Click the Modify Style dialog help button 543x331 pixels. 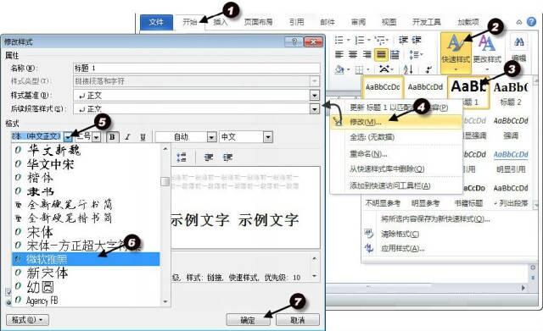(294, 41)
